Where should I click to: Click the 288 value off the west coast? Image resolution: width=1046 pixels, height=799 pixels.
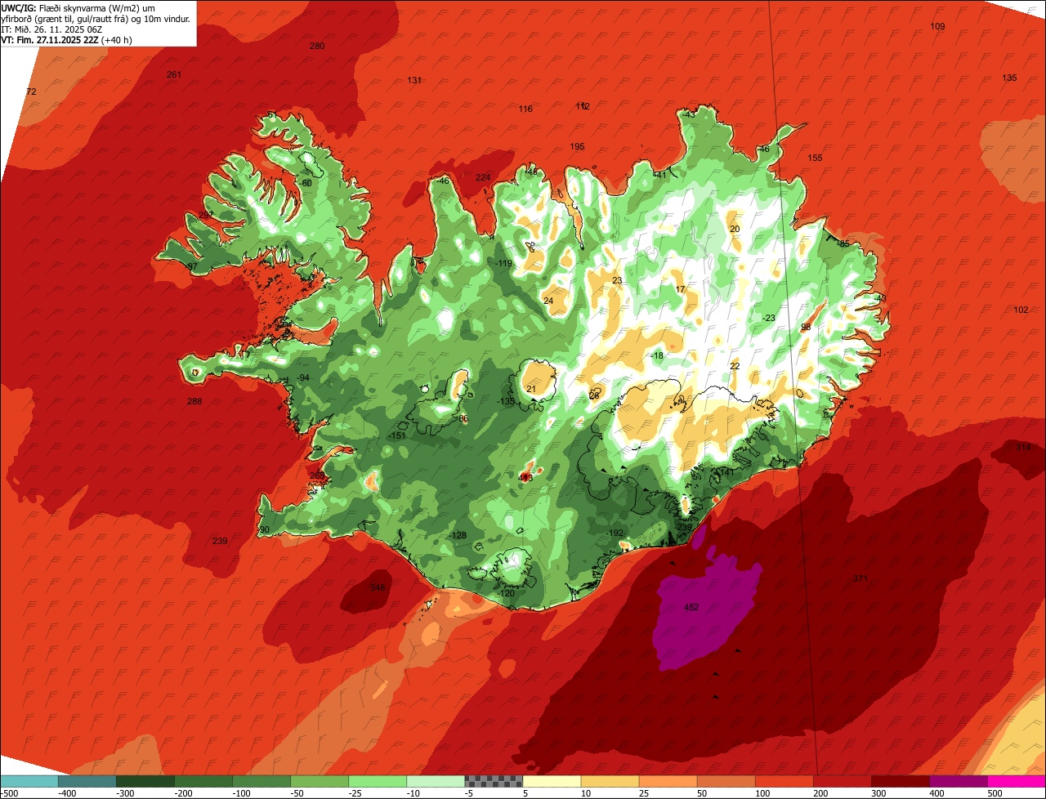coord(194,401)
